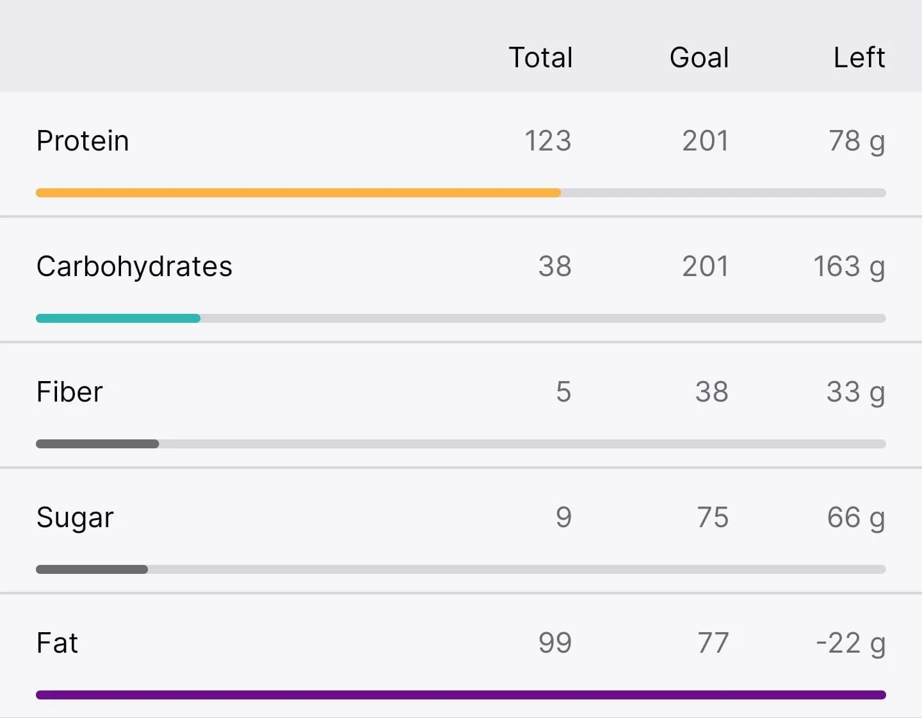Click the Left column header
The width and height of the screenshot is (922, 718).
point(859,58)
